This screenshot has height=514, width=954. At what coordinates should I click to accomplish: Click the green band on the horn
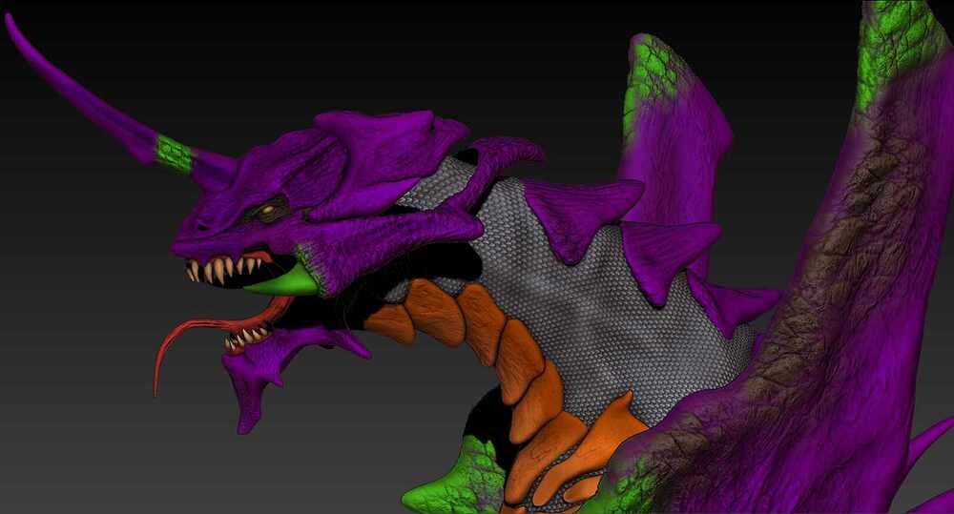[x=175, y=154]
